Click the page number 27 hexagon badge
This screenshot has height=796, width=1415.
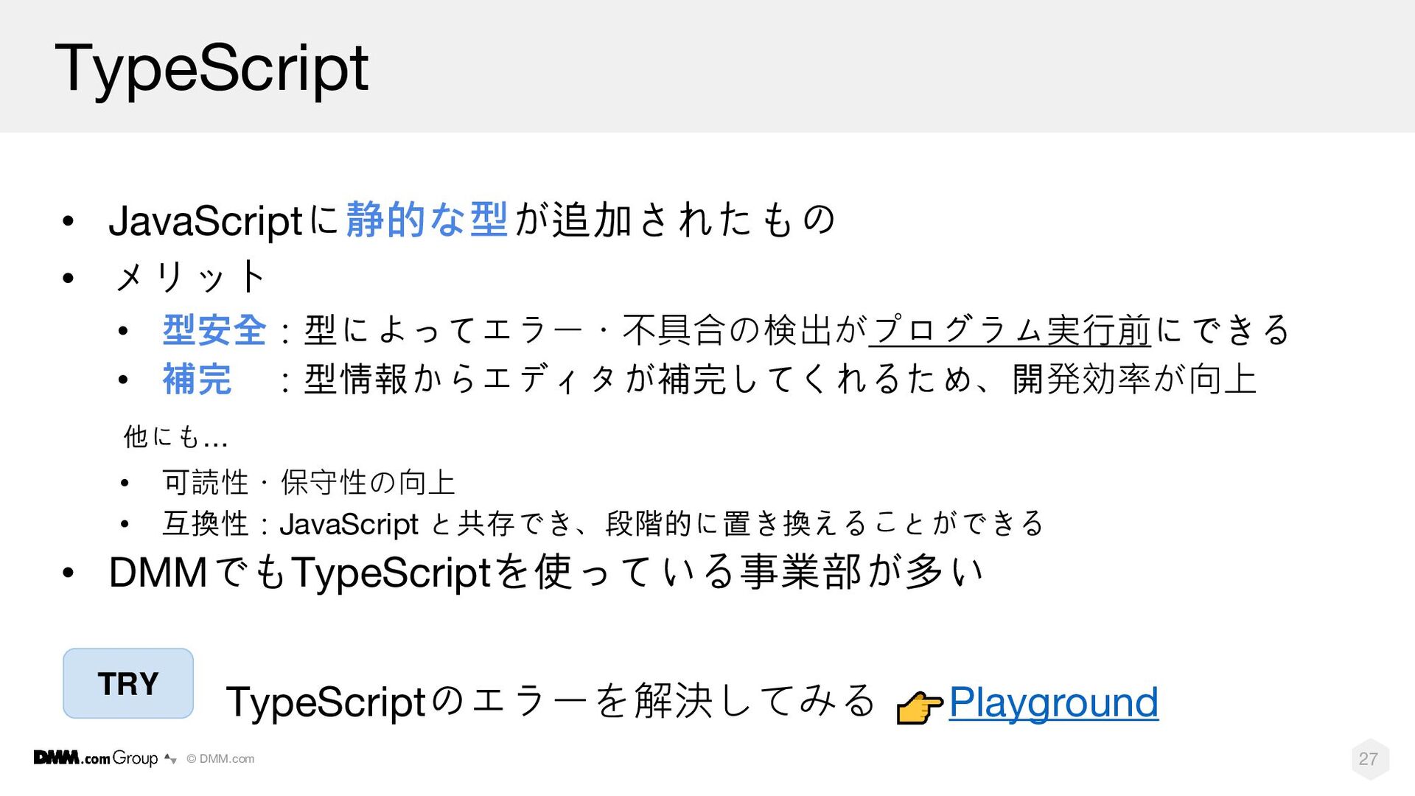1369,759
